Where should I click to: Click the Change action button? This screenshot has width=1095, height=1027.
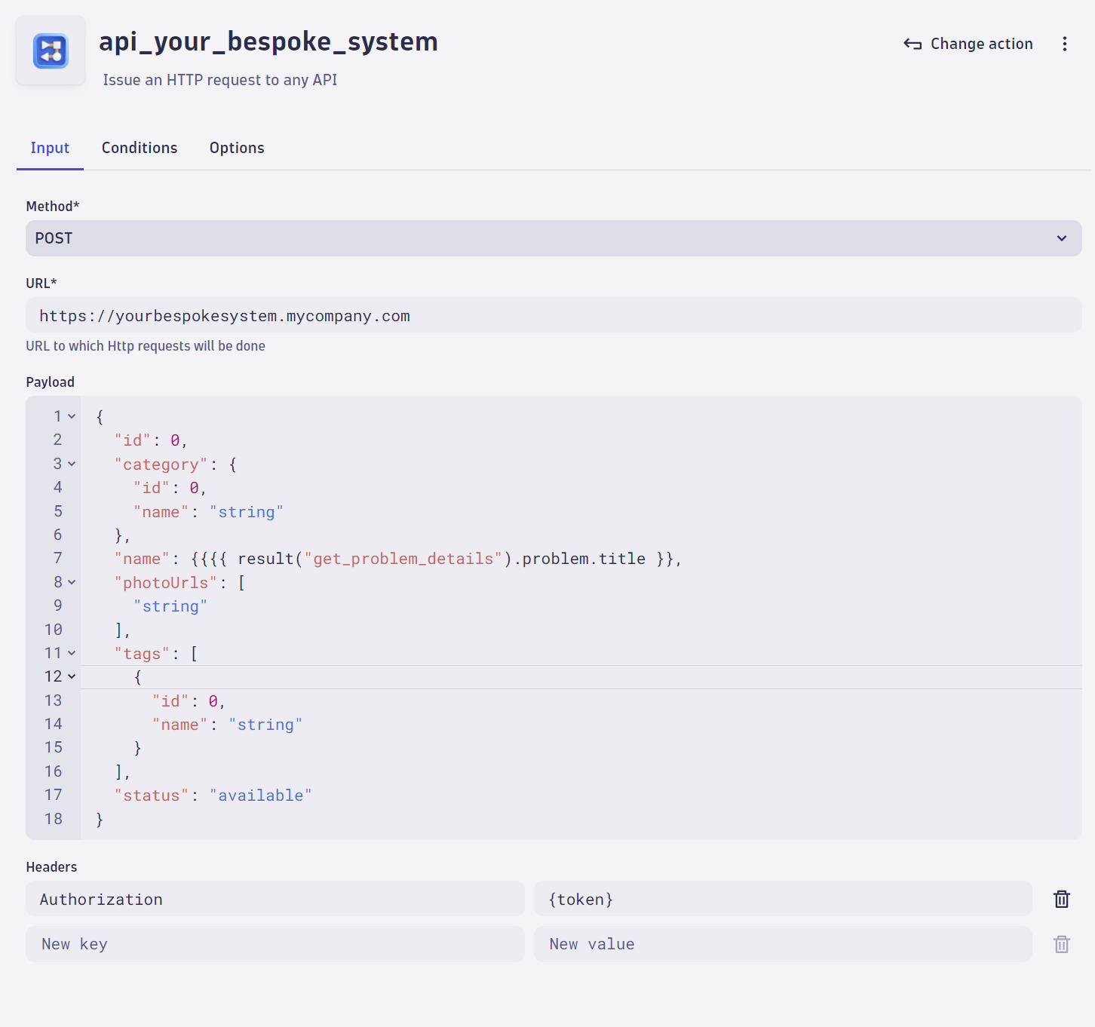968,44
